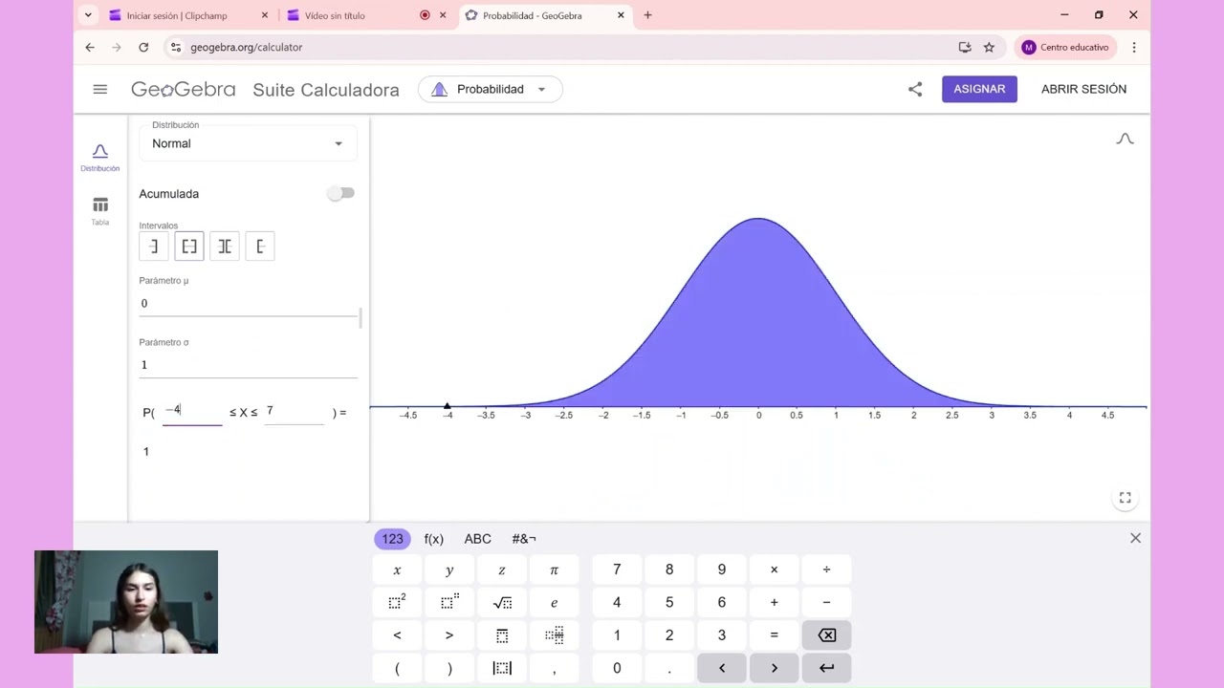Open the Normal distribution dropdown
Viewport: 1224px width, 688px height.
pos(248,143)
